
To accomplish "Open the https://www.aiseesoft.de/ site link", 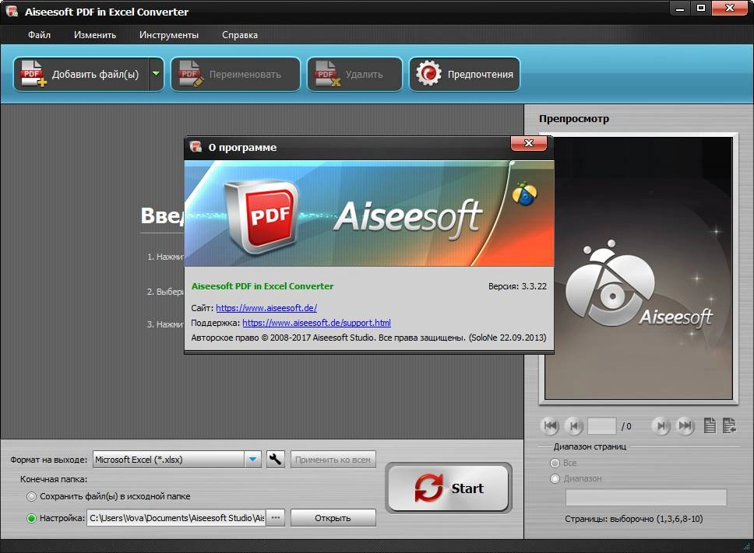I will [x=266, y=308].
